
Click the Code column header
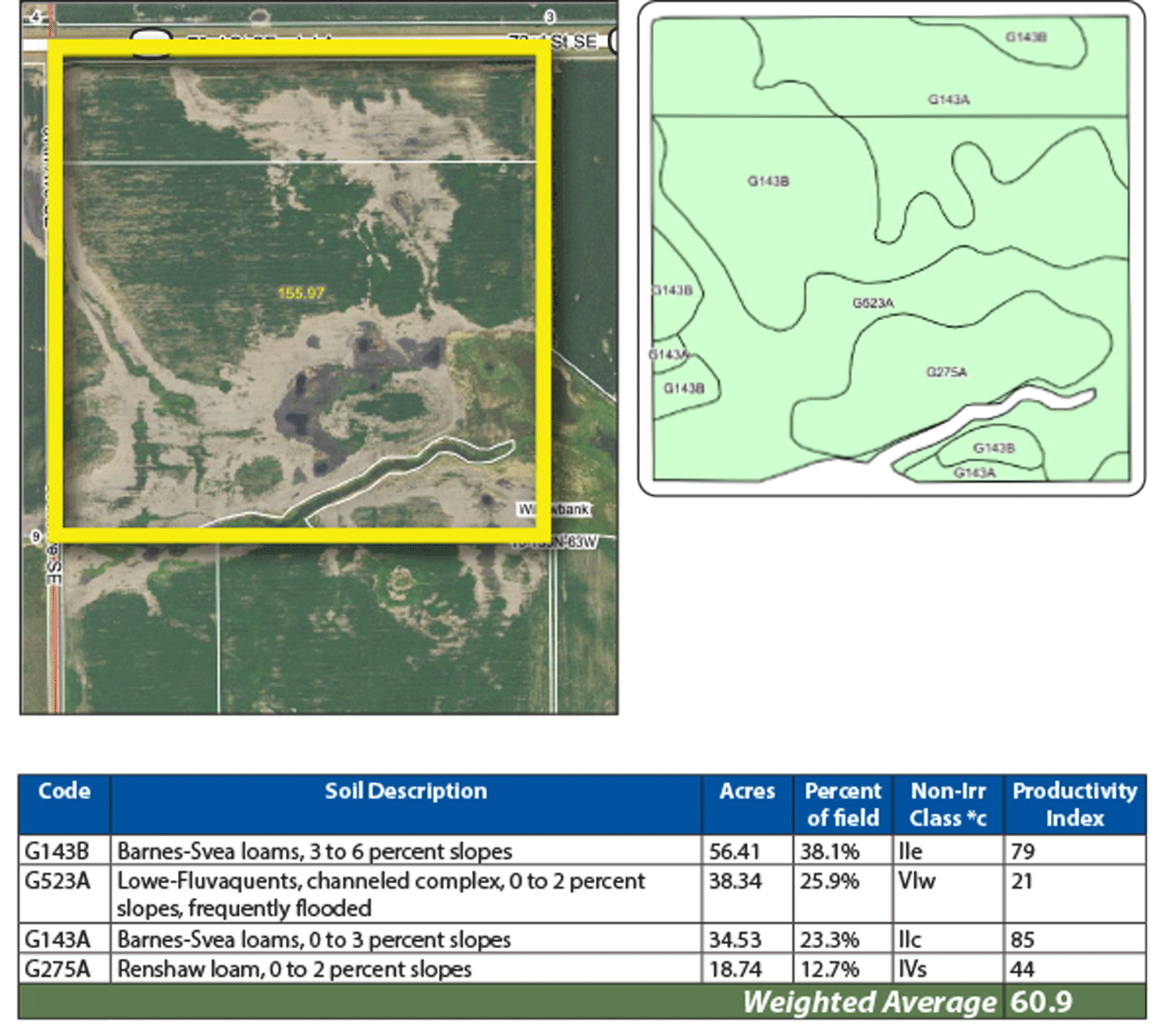click(64, 792)
